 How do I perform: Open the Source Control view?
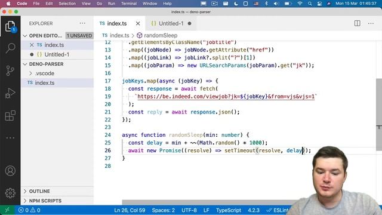point(10,70)
